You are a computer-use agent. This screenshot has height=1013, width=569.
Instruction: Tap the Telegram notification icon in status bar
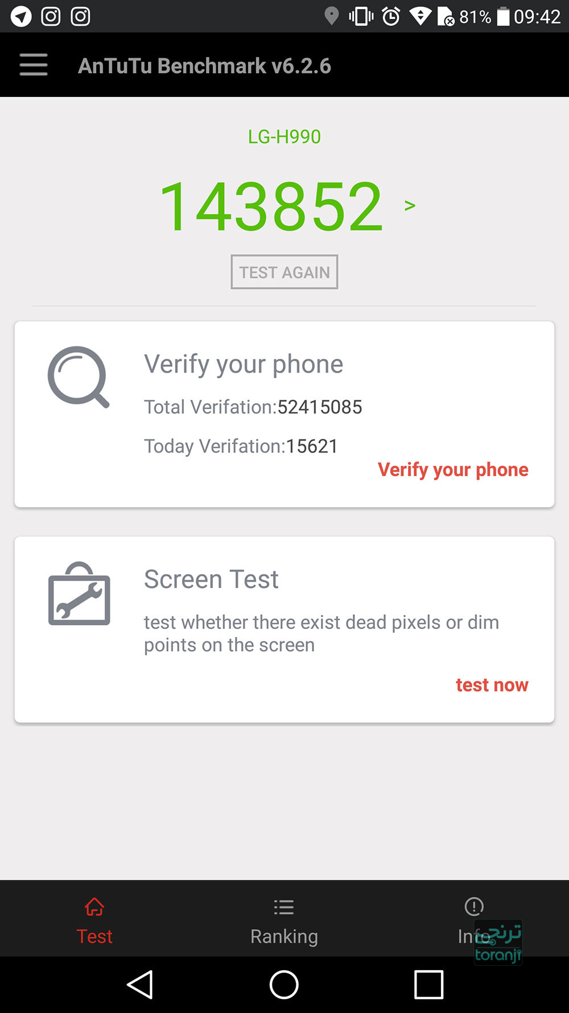point(21,16)
